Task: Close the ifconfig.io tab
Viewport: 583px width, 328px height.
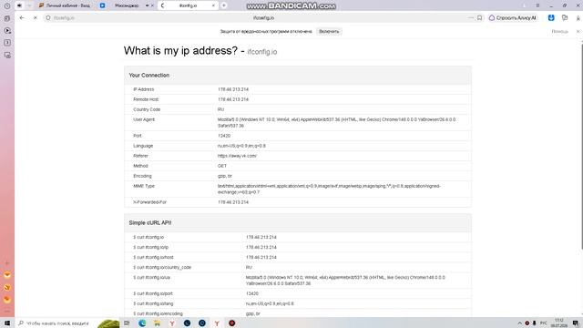Action: pyautogui.click(x=213, y=5)
